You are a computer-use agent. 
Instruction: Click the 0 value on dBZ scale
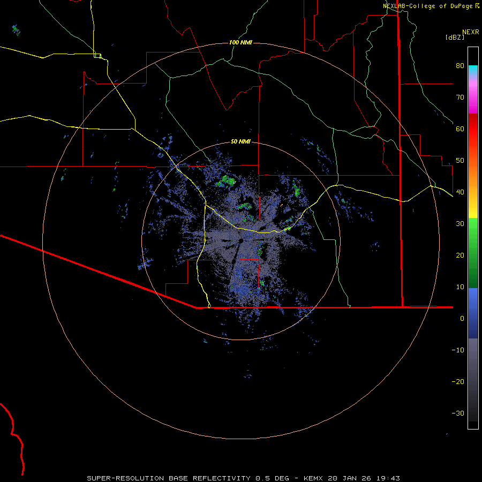(x=462, y=319)
